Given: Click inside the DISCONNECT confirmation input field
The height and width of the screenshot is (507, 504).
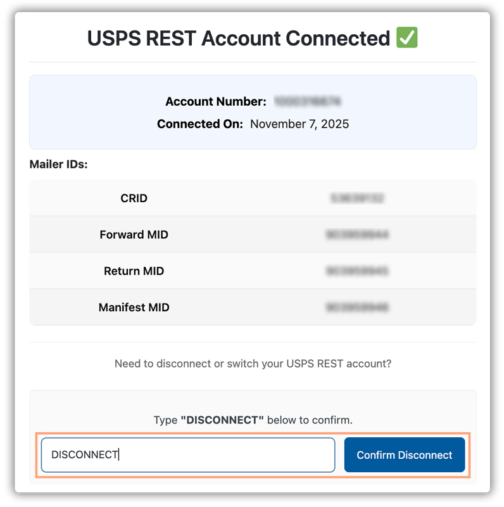Looking at the screenshot, I should click(187, 454).
